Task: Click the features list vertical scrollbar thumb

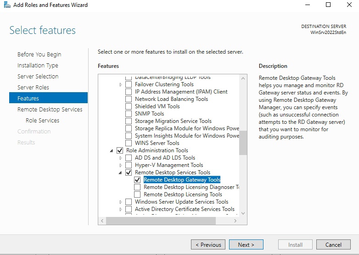Action: [x=243, y=142]
